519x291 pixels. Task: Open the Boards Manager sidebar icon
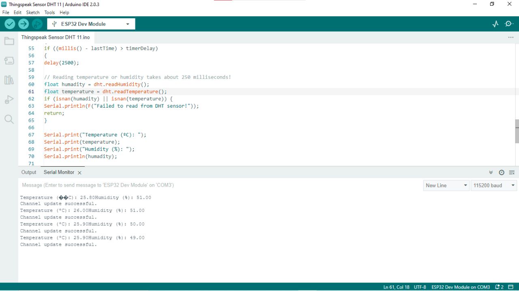9,60
